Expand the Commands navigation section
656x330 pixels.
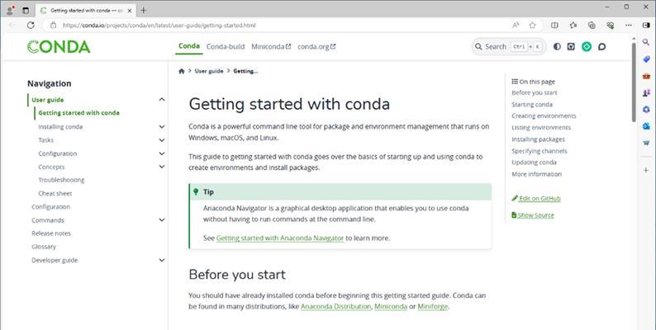click(162, 220)
